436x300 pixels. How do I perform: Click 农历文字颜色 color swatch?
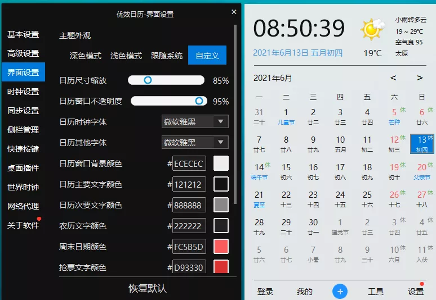tap(221, 225)
